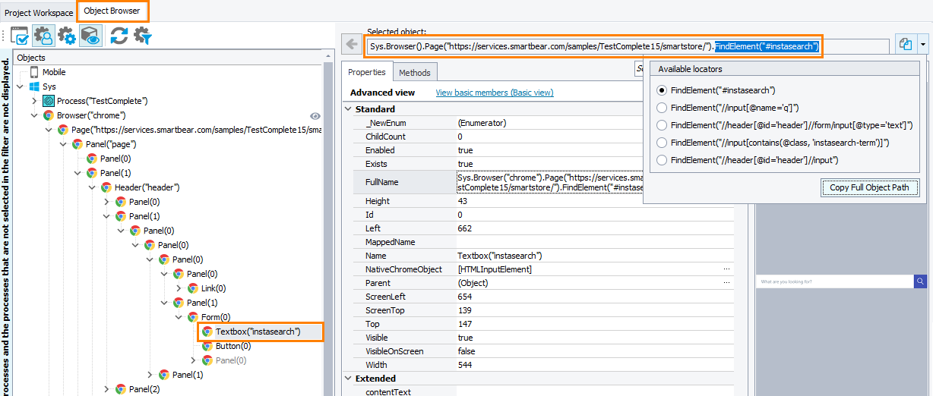This screenshot has width=933, height=396.
Task: Click the back arrow beside Selected object
Action: [x=350, y=44]
